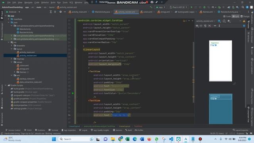Open Excel from the taskbar
This screenshot has width=254, height=143.
click(127, 139)
